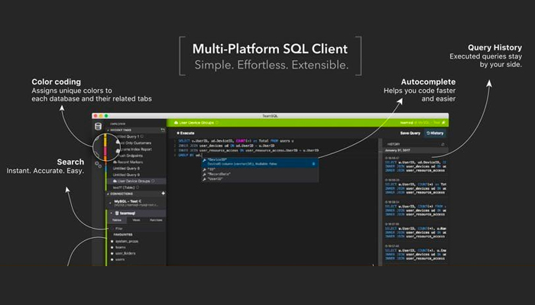Click info icon on DeviceID suggestion row

tap(313, 164)
